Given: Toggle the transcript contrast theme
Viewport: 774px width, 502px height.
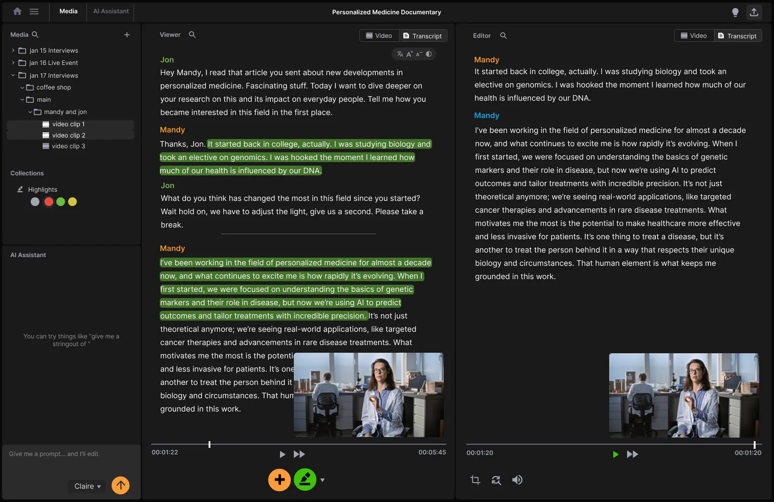Looking at the screenshot, I should [429, 54].
